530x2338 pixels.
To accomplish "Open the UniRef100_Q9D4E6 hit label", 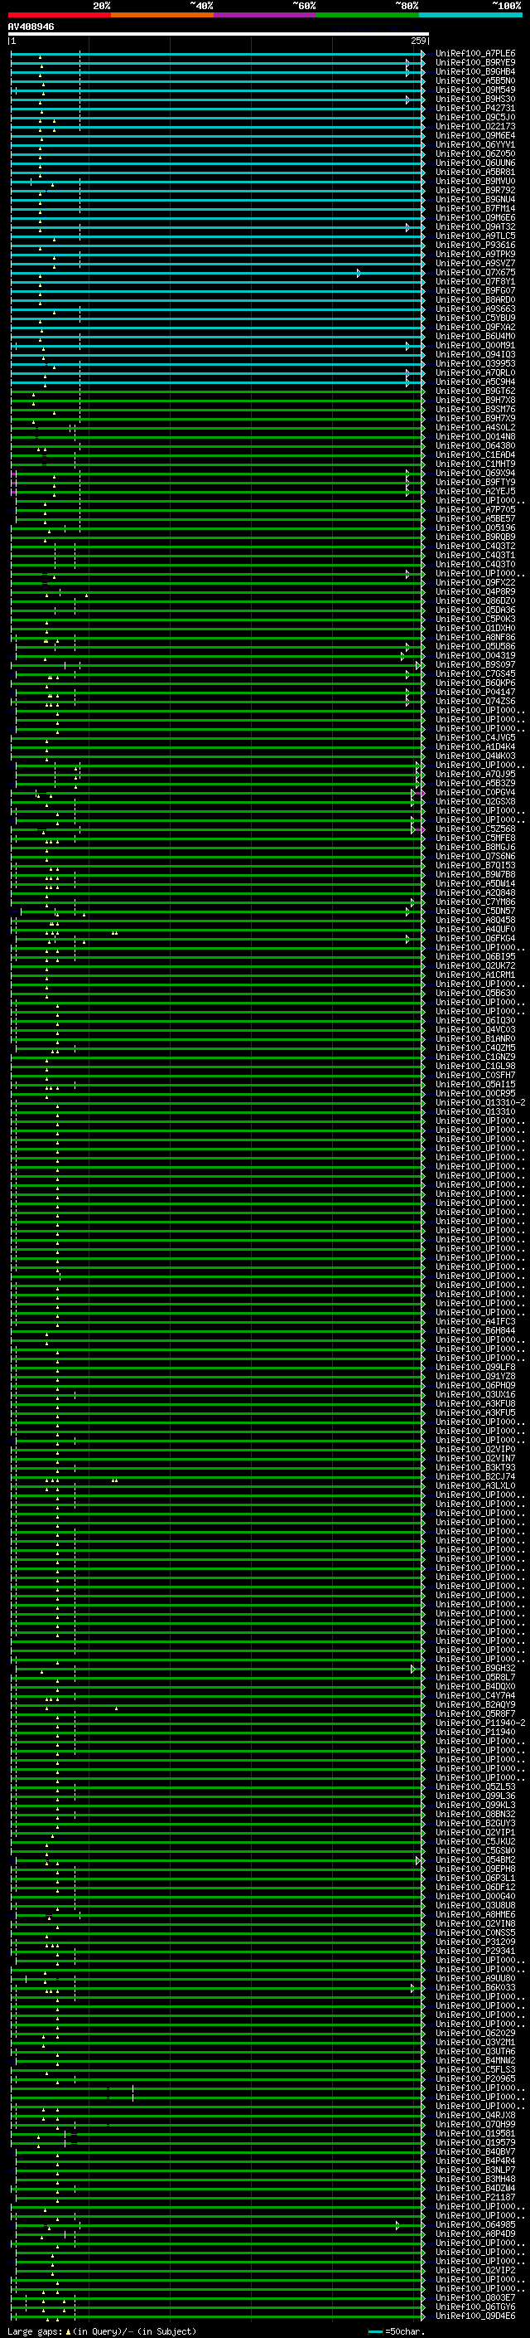I will click(x=475, y=2316).
